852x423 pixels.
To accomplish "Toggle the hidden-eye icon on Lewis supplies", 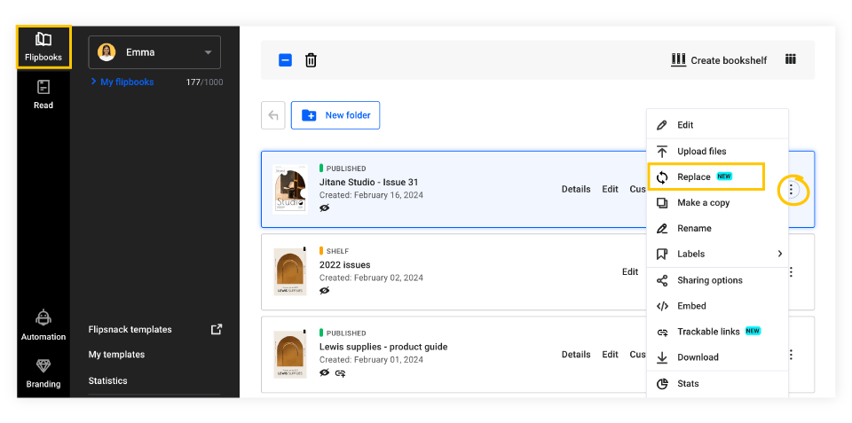I will [x=325, y=372].
